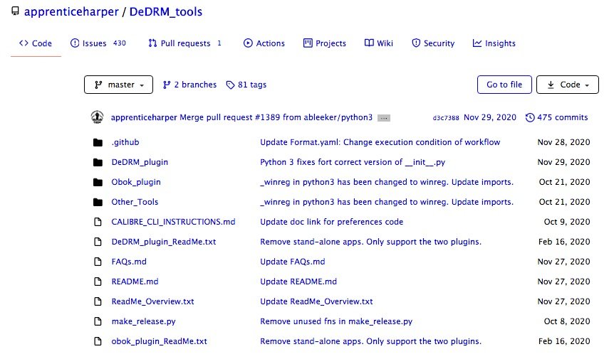609x364 pixels.
Task: Open commit 'Update doc link for preferences code'
Action: point(331,222)
